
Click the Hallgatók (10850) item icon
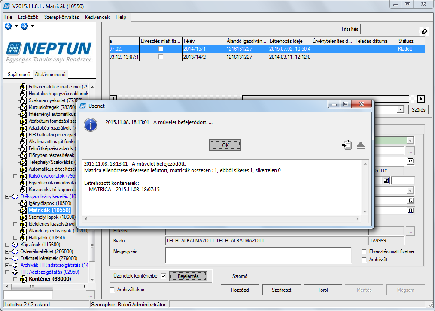click(x=23, y=238)
